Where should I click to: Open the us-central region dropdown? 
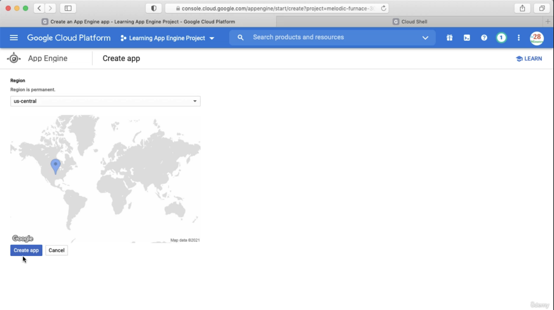(105, 101)
